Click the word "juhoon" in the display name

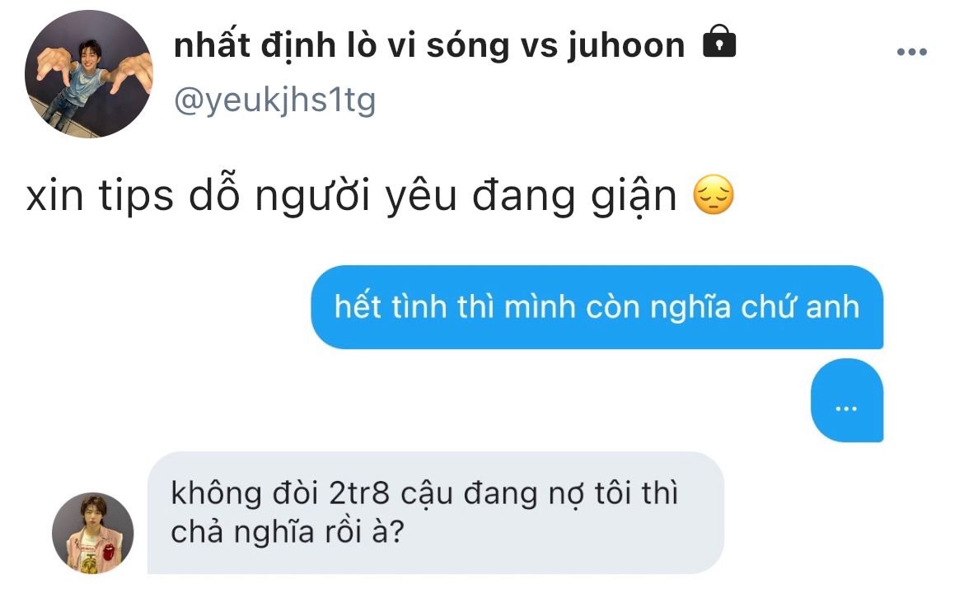pyautogui.click(x=625, y=47)
